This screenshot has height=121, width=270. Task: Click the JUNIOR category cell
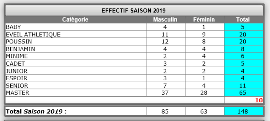[x=76, y=71]
